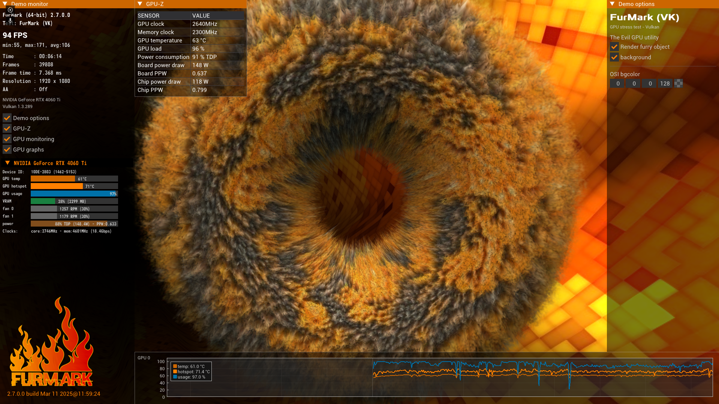Uncheck the GPU-Z checkbox
This screenshot has width=719, height=404.
[7, 128]
